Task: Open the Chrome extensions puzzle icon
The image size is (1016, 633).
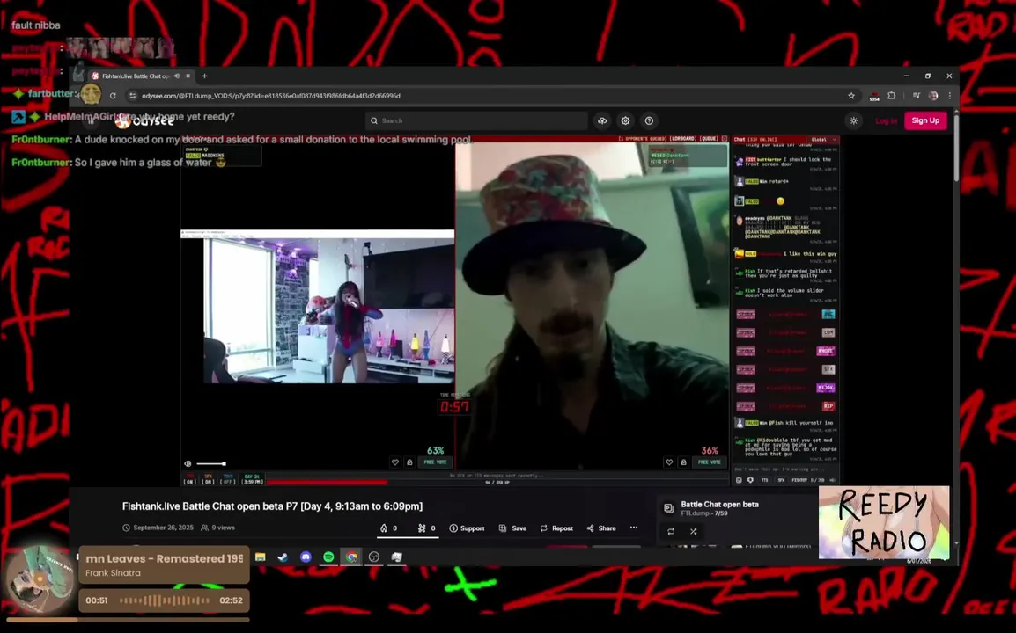Action: (892, 96)
